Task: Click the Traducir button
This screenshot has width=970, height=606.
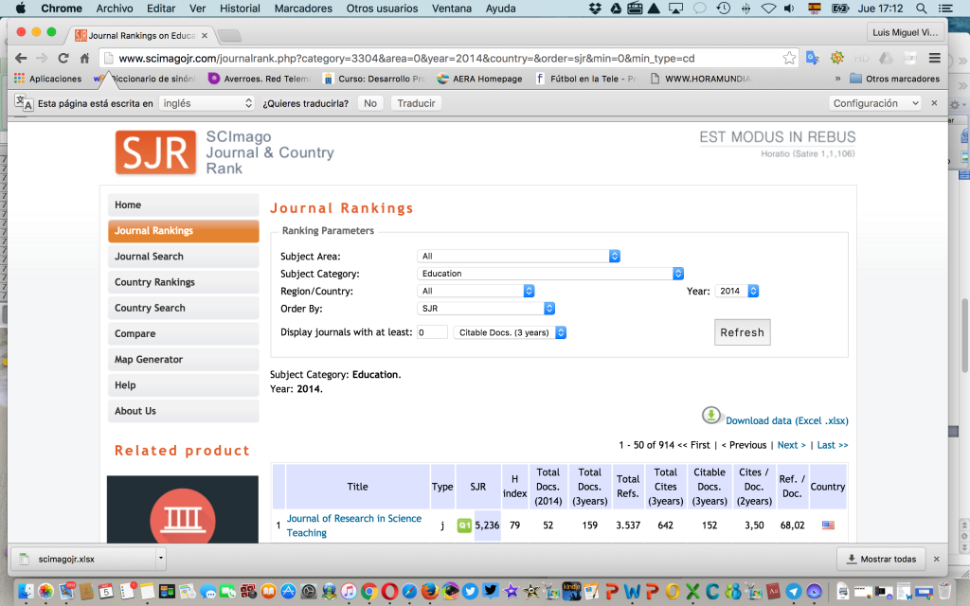Action: tap(417, 103)
